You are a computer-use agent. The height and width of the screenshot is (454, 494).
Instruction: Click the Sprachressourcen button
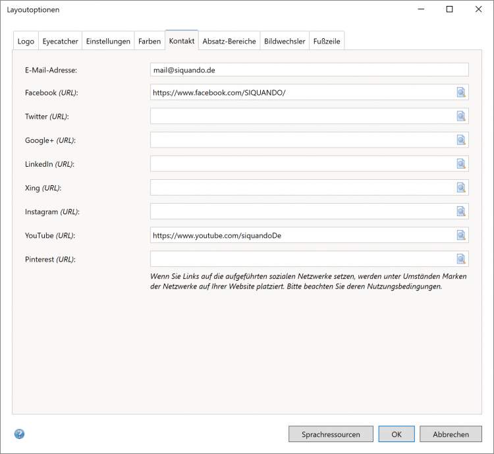pos(331,434)
